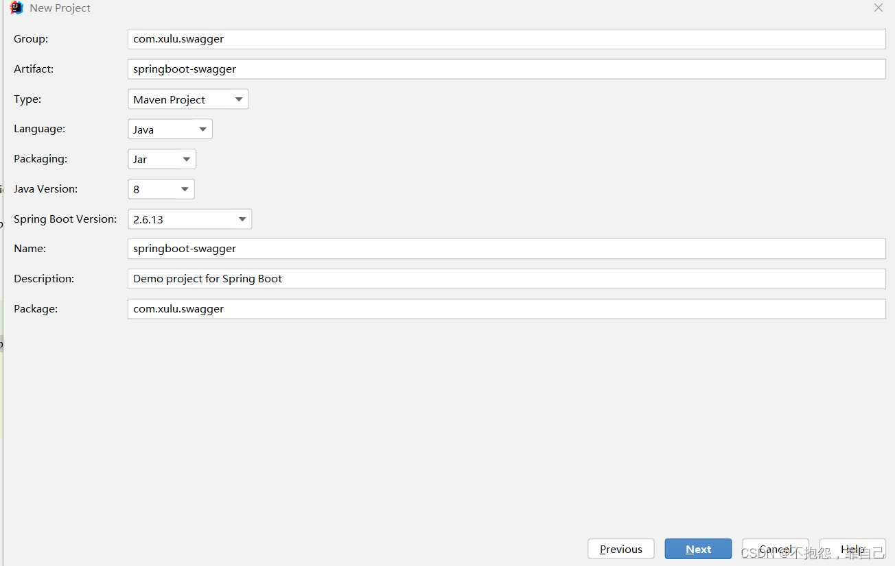Open the Language dropdown showing Java
The height and width of the screenshot is (566, 895).
pyautogui.click(x=170, y=129)
